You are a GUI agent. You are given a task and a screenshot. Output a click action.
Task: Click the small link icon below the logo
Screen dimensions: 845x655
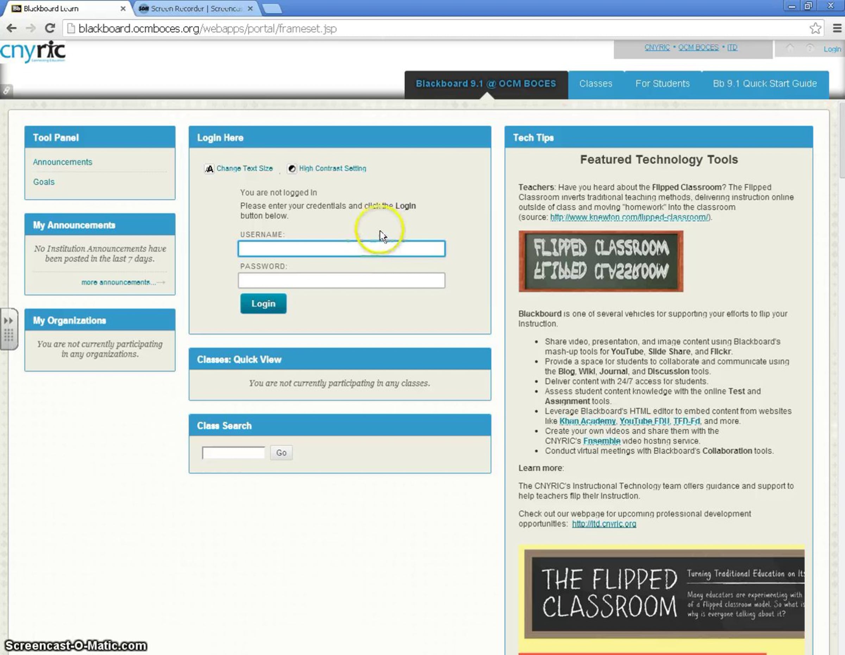click(6, 90)
